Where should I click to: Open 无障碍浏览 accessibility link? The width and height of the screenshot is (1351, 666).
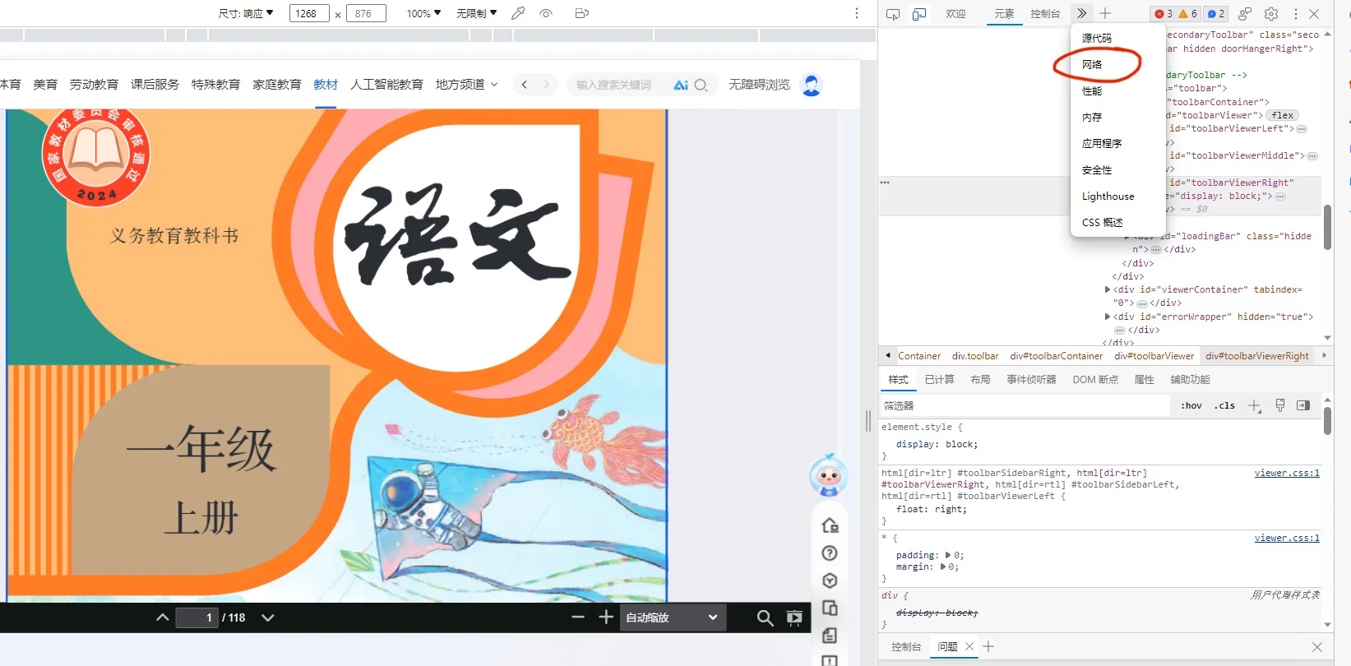[759, 85]
